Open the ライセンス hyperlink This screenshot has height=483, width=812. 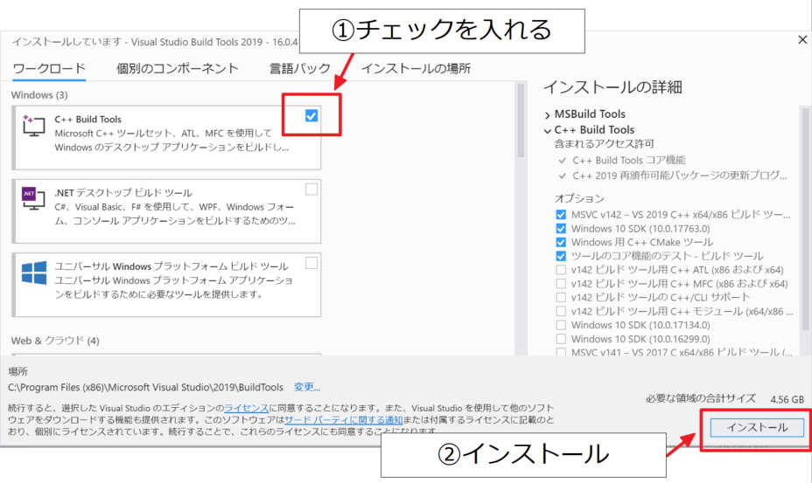pyautogui.click(x=245, y=407)
